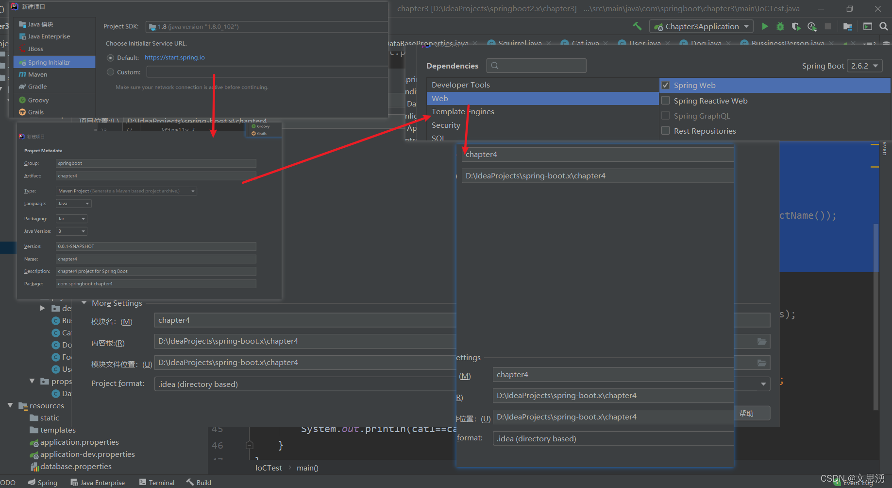Viewport: 892px width, 488px height.
Task: Click the JBoss icon in project list
Action: click(x=22, y=49)
